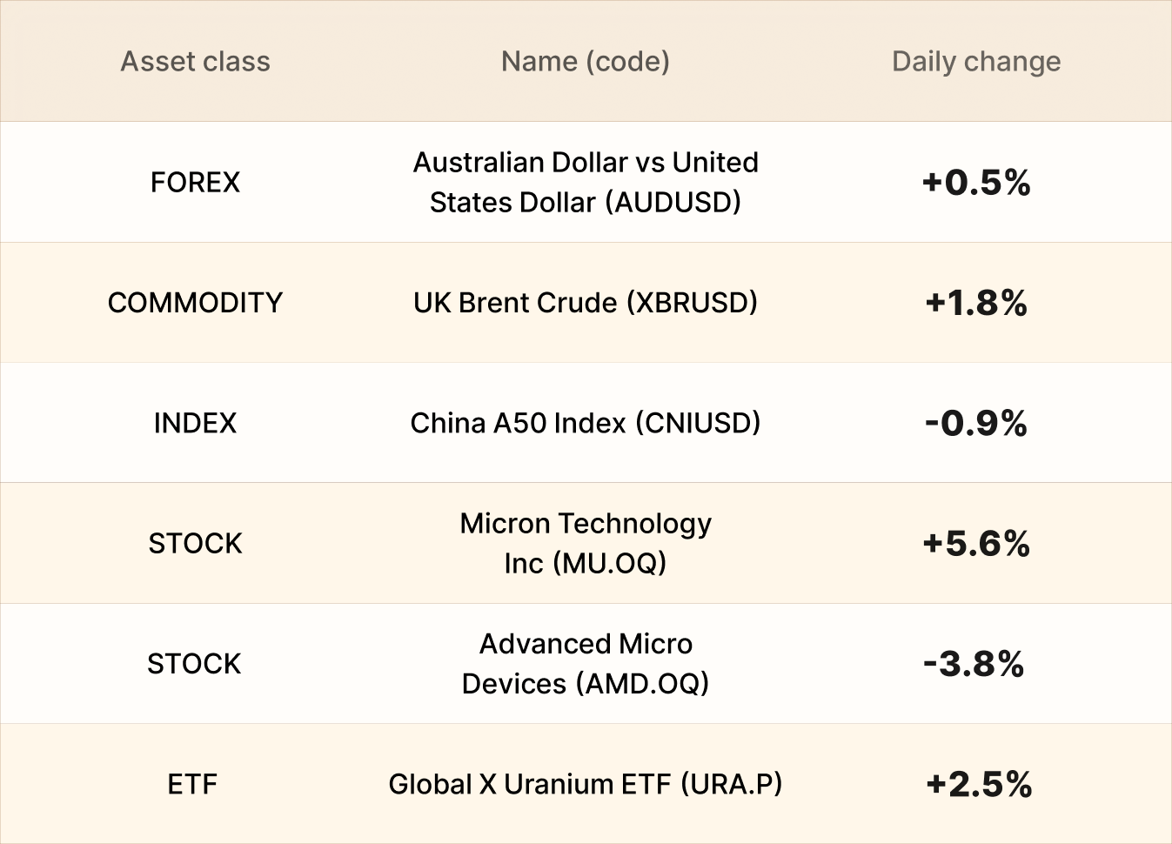Open the Advanced Micro Devices (AMD.OQ) entry
Viewport: 1172px width, 844px height.
coord(586,664)
